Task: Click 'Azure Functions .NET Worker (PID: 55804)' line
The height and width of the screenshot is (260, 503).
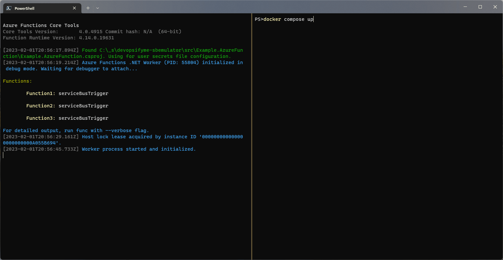Action: pyautogui.click(x=123, y=62)
